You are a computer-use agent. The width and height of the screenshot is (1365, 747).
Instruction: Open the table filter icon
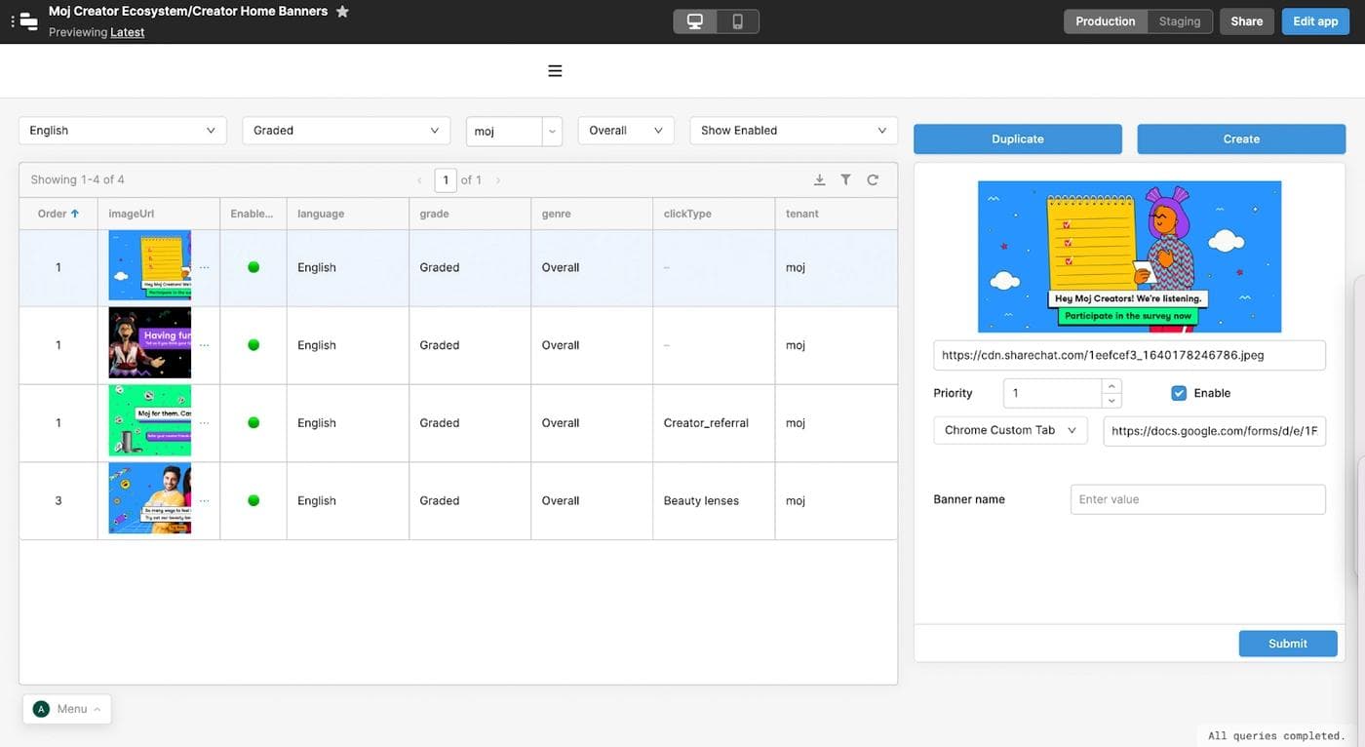(x=845, y=178)
